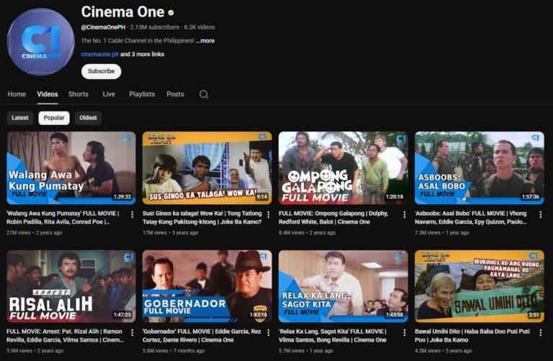Open options menu for Bawal Umihi Dito video
553x361 pixels.
[x=541, y=332]
